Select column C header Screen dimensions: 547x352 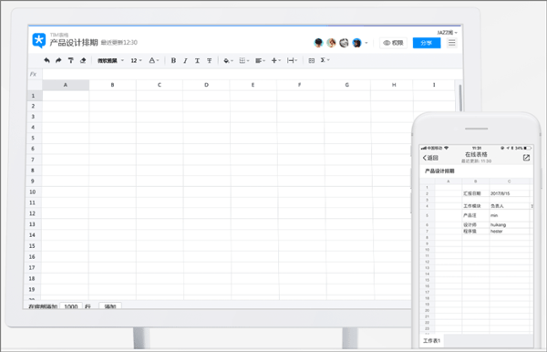[160, 85]
